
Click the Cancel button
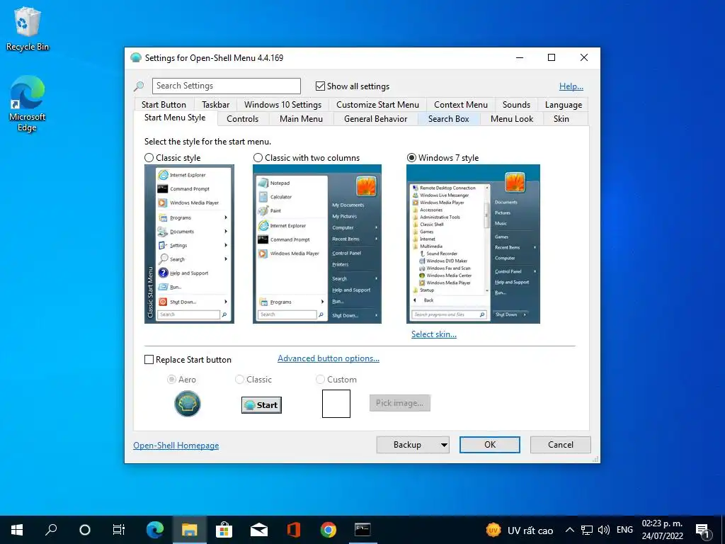click(x=561, y=445)
